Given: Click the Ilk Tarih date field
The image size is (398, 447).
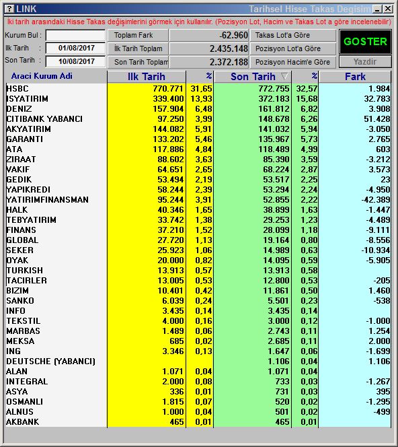Looking at the screenshot, I should click(75, 48).
